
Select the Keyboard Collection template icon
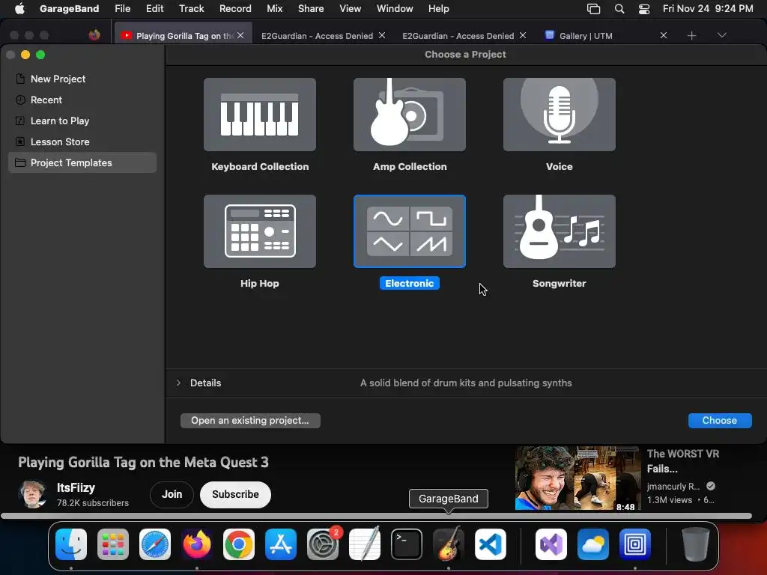(x=260, y=115)
